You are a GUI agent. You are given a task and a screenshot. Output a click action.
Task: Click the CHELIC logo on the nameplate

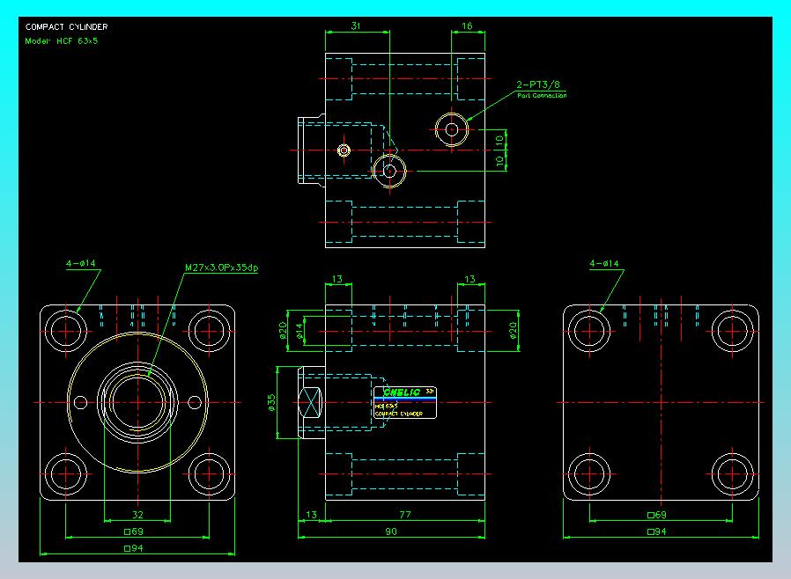tap(402, 392)
